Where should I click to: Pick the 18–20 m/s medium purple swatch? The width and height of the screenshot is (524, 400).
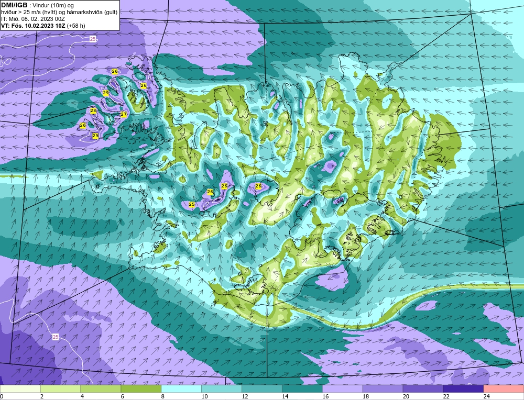[383, 389]
